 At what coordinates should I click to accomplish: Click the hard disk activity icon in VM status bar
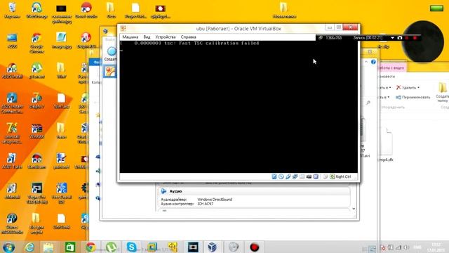click(274, 176)
